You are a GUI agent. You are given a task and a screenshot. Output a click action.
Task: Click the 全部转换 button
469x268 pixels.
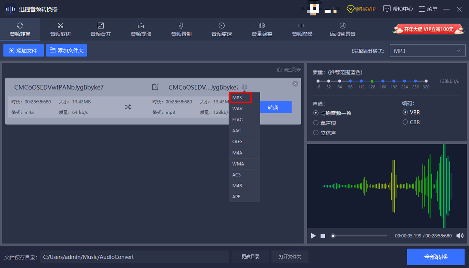[436, 257]
